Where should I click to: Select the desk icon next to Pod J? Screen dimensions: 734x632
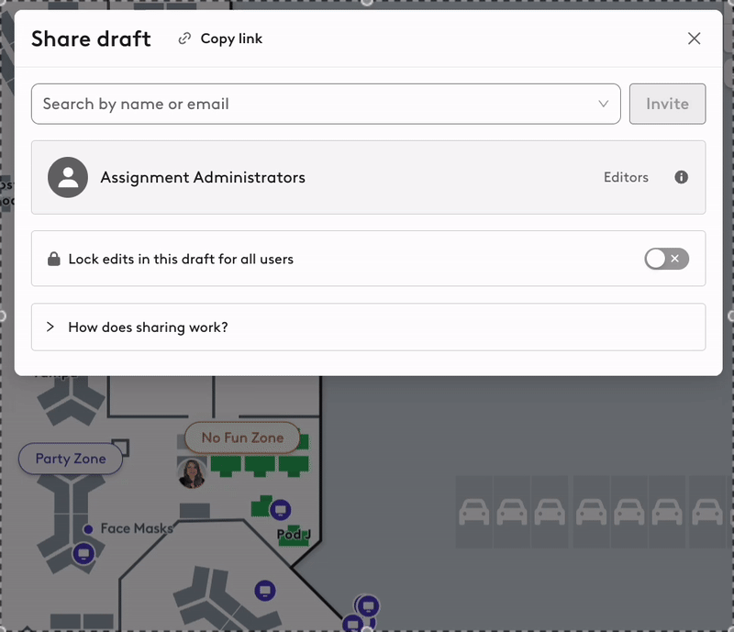click(x=281, y=508)
